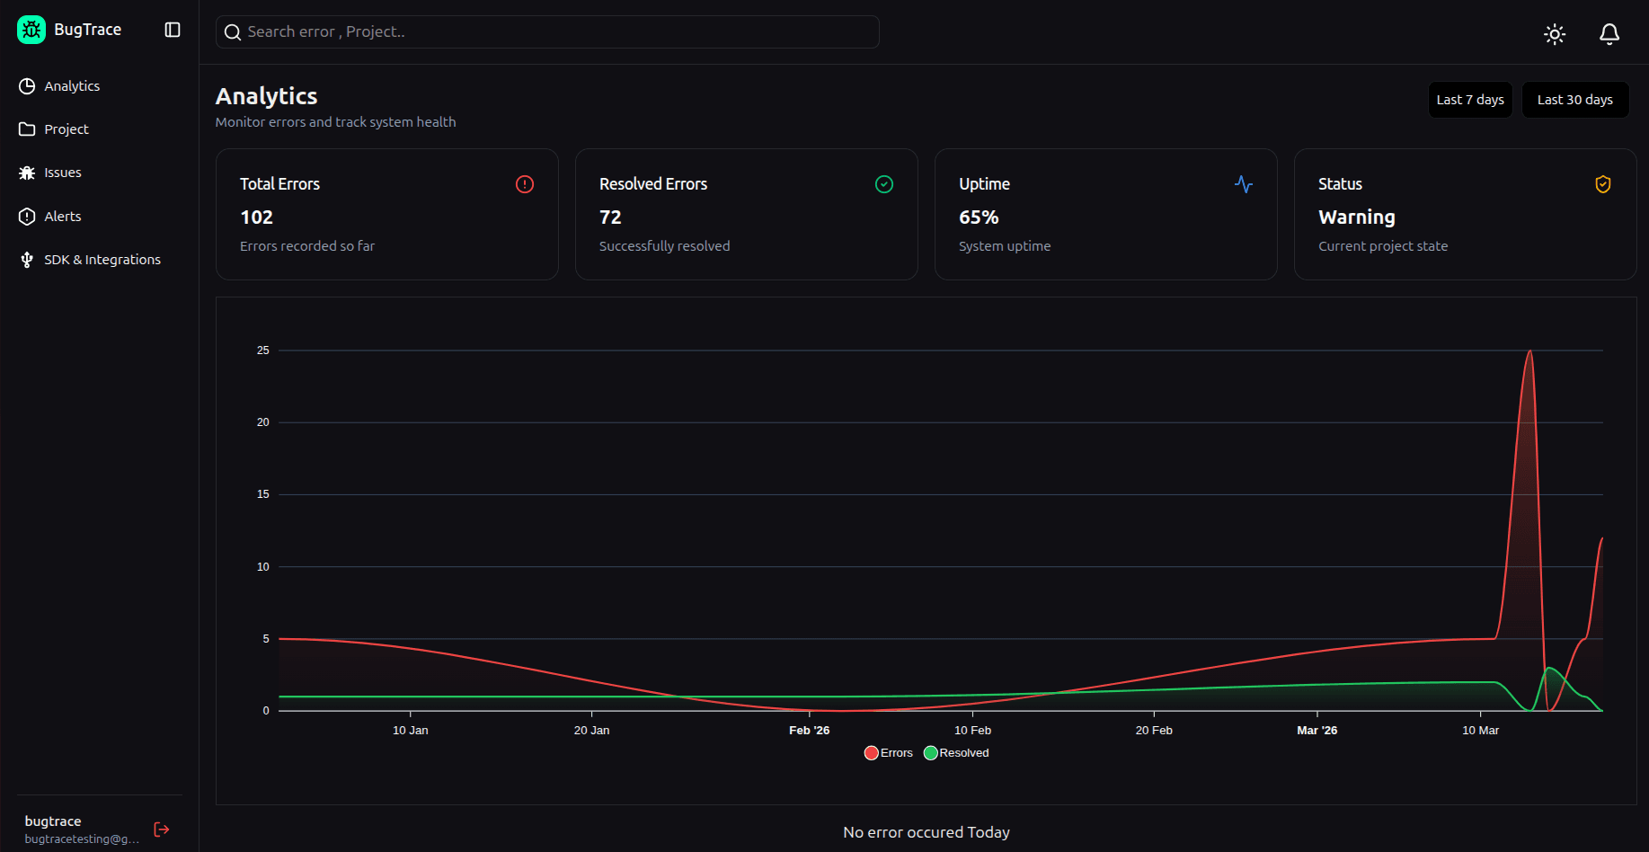Click the Resolved Errors checkmark icon
The width and height of the screenshot is (1649, 852).
click(884, 184)
